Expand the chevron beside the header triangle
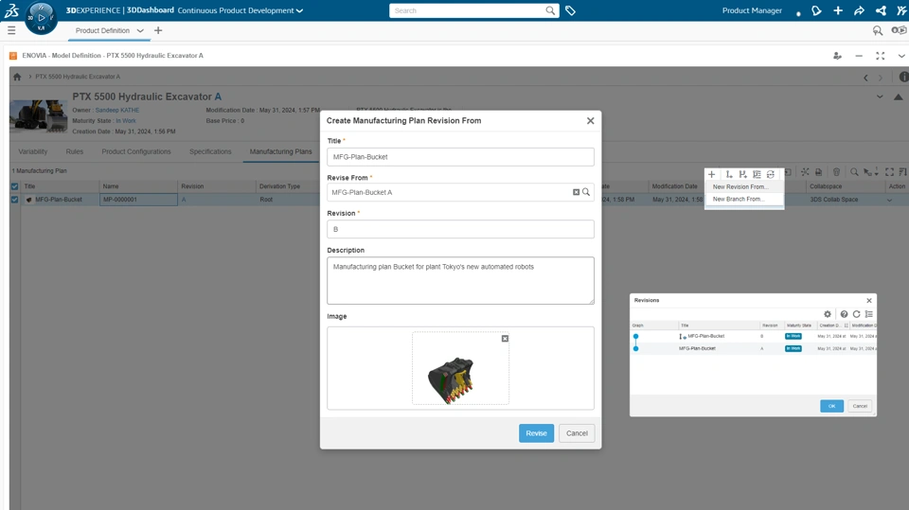The image size is (909, 510). coord(880,97)
